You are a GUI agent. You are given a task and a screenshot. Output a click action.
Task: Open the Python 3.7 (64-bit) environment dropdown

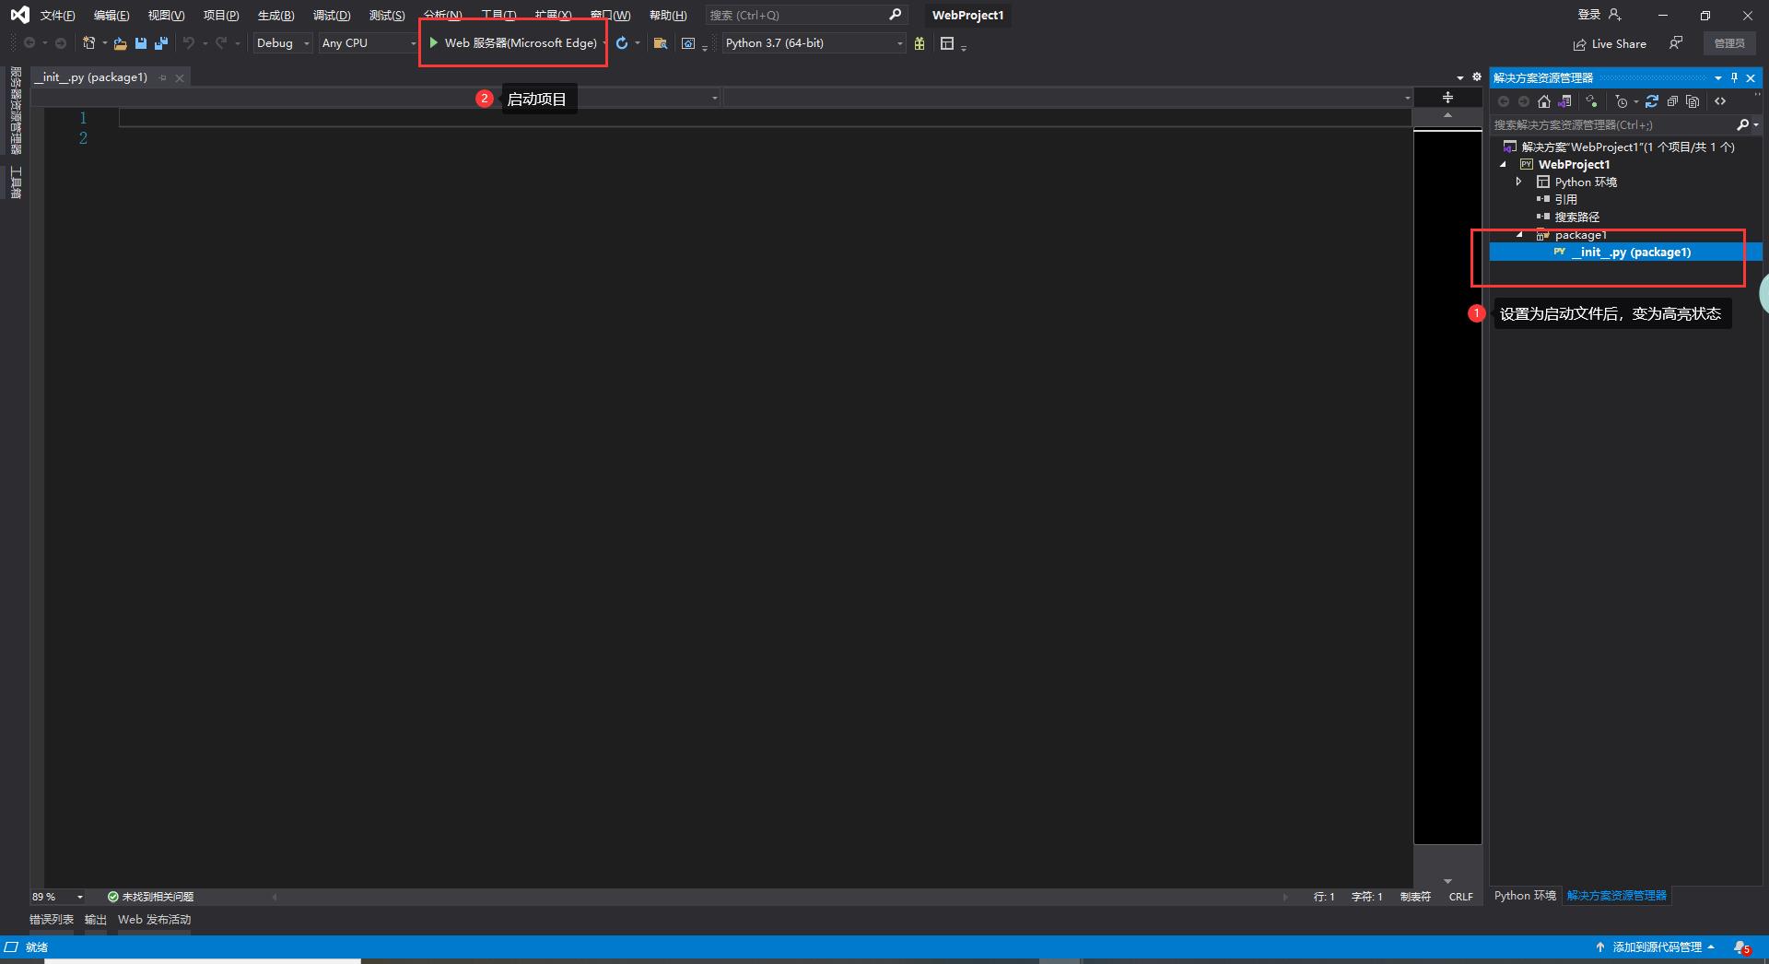pyautogui.click(x=900, y=43)
